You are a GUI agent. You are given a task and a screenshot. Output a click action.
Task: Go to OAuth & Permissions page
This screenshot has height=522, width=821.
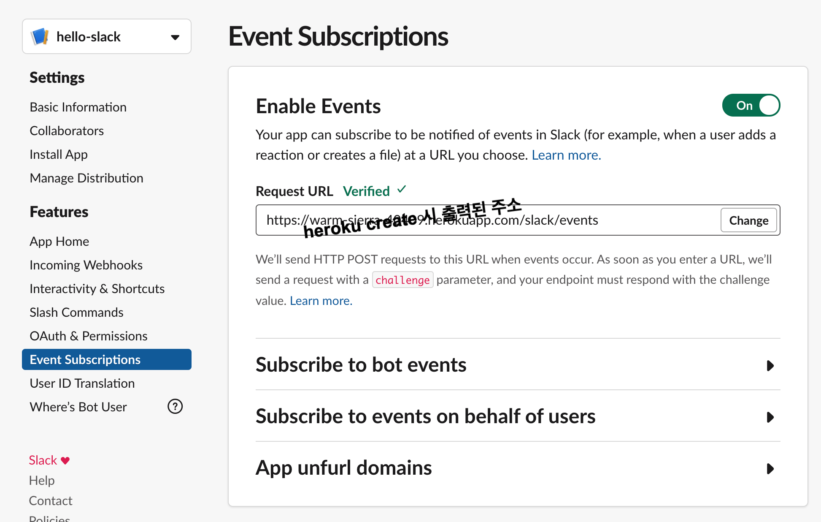[89, 336]
